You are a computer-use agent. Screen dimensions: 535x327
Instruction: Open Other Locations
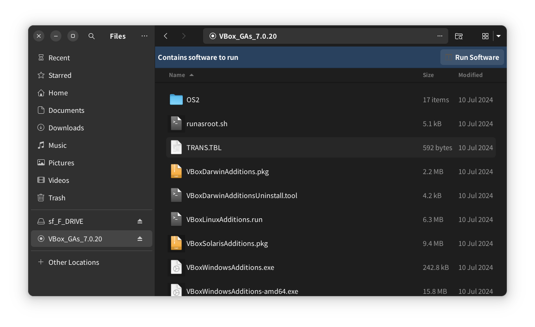tap(91, 263)
